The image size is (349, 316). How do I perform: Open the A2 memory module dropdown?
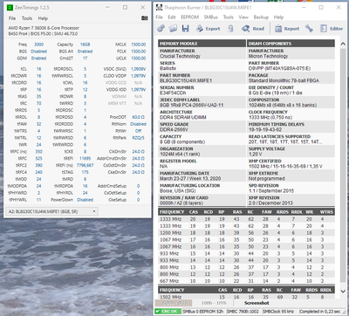click(51, 211)
